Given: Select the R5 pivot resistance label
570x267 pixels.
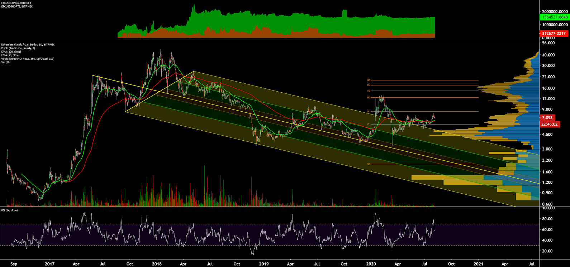Looking at the screenshot, I should (369, 80).
